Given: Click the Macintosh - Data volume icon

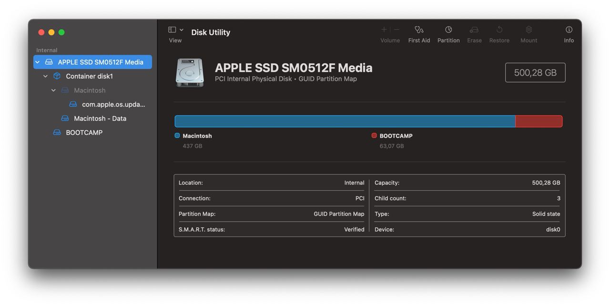Looking at the screenshot, I should coord(65,118).
